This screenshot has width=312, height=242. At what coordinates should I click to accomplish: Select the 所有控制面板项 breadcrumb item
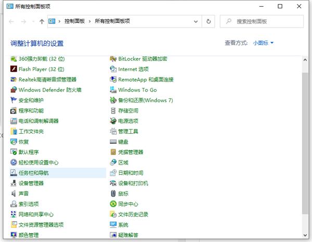tap(112, 21)
